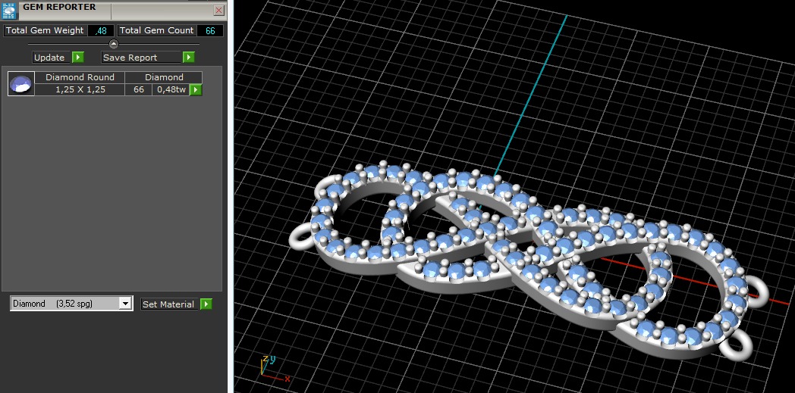
Task: Click the Set Material button
Action: (171, 304)
